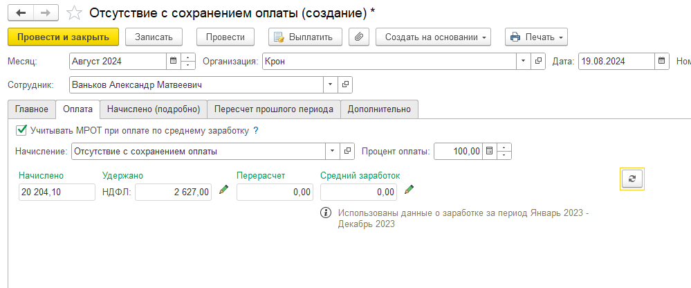Image resolution: width=691 pixels, height=288 pixels.
Task: Open calculator for Процент оплаты
Action: pos(489,152)
